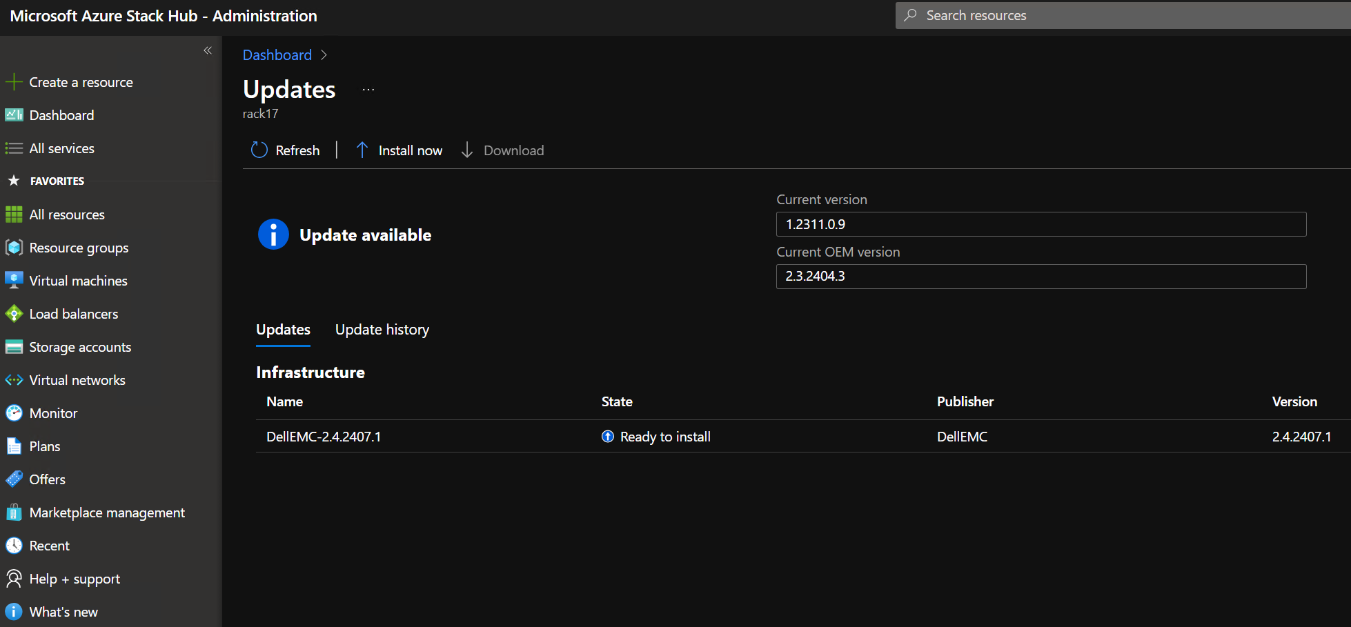Screen dimensions: 1351x627
Task: Click the Refresh button
Action: 286,150
